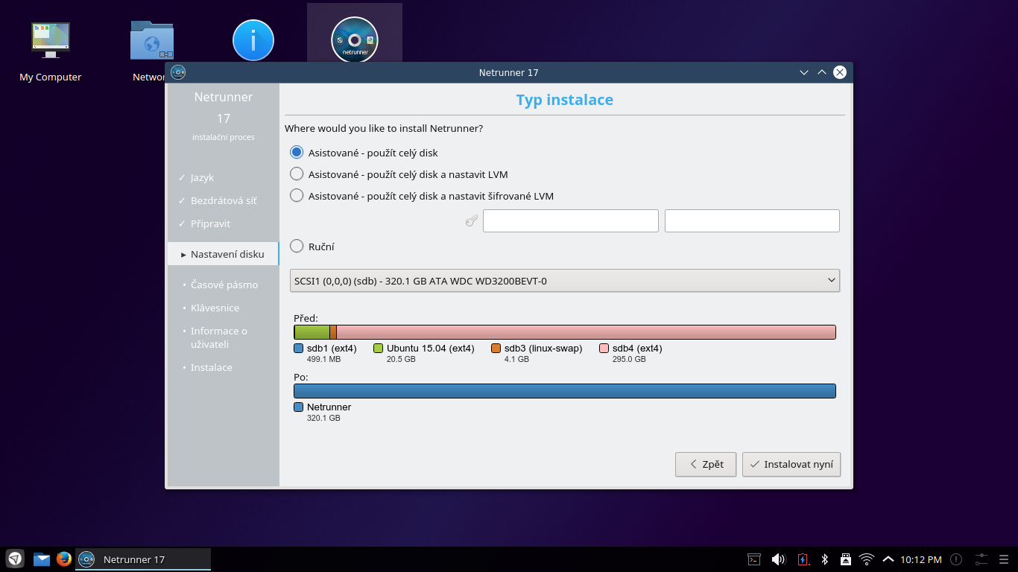Focus the first encryption passphrase field
Viewport: 1018px width, 572px height.
coord(571,220)
